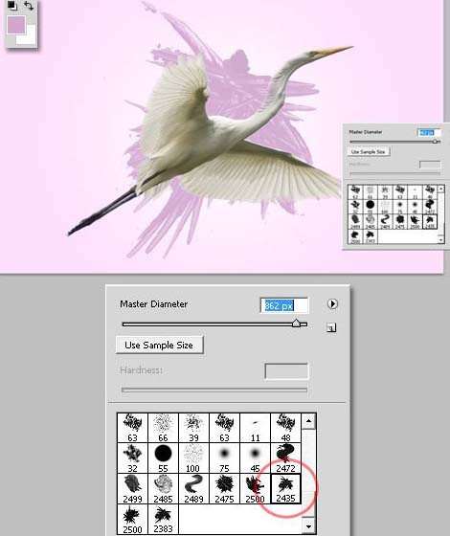This screenshot has height=536, width=450.
Task: Click the small panel brush list scroll-up arrow
Action: pos(441,189)
